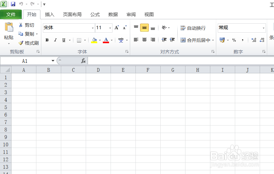Click decrease decimal places icon
274x174 pixels.
pyautogui.click(x=262, y=40)
